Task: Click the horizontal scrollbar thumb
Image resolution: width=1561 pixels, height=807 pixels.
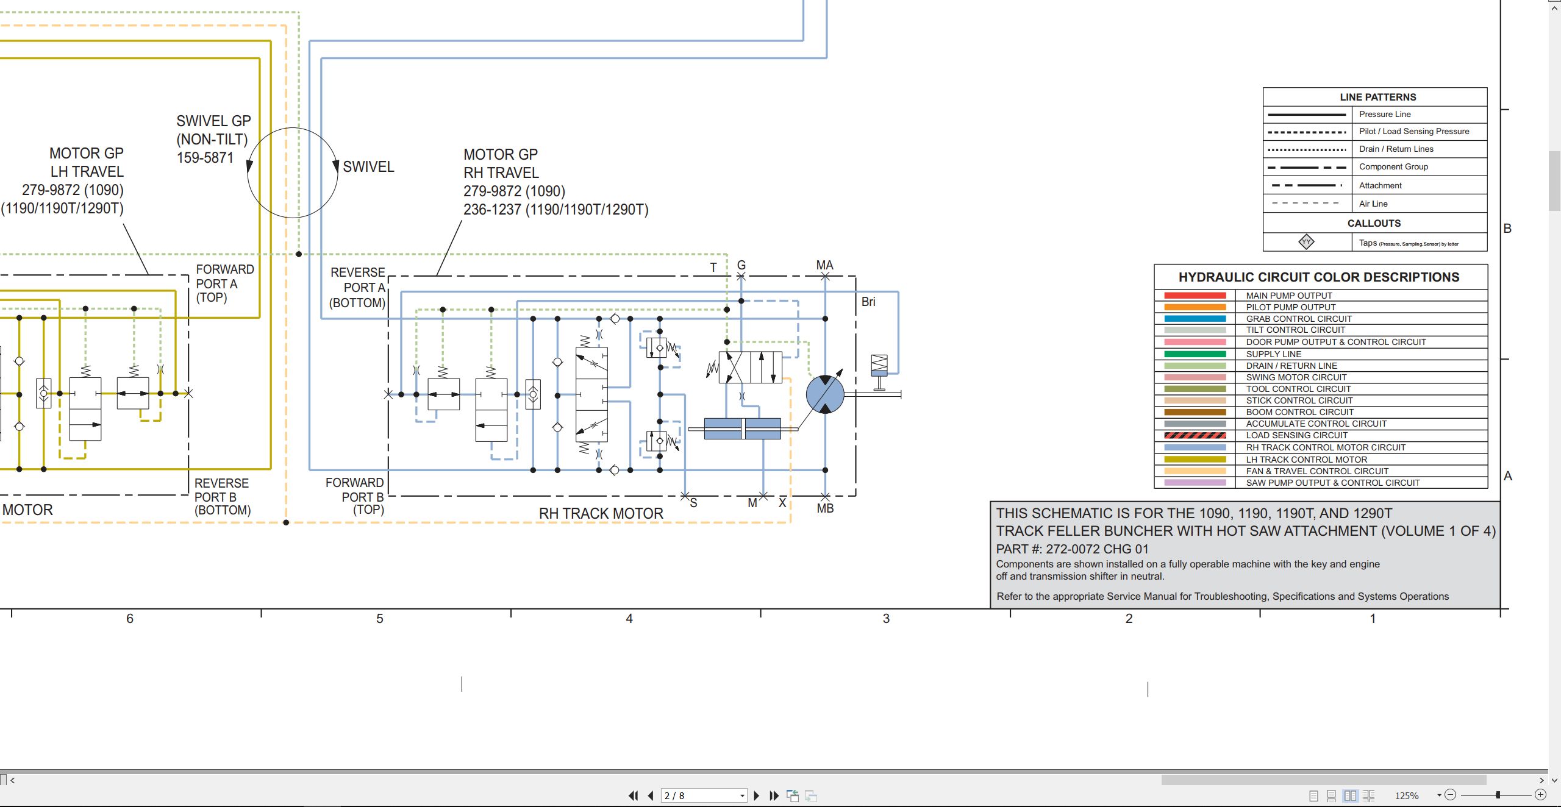Action: (x=1323, y=780)
